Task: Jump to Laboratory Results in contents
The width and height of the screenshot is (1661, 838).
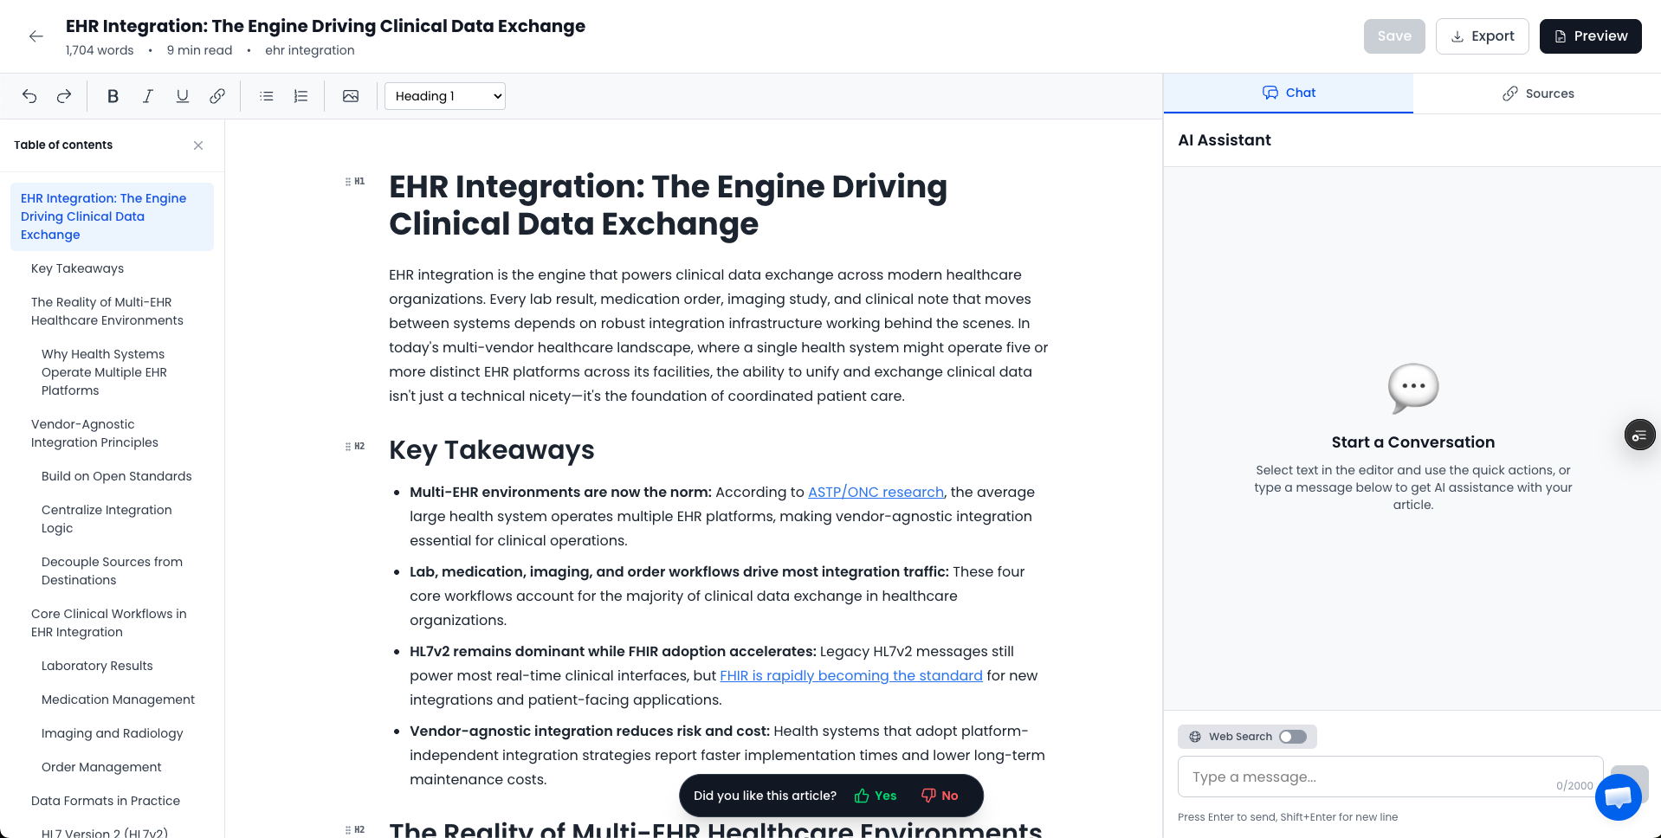Action: coord(97,666)
